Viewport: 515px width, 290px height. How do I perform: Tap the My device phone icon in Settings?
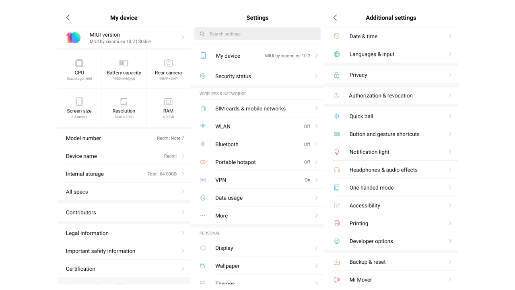203,56
